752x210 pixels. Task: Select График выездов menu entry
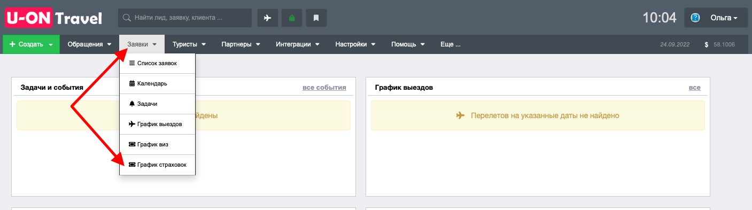[158, 124]
